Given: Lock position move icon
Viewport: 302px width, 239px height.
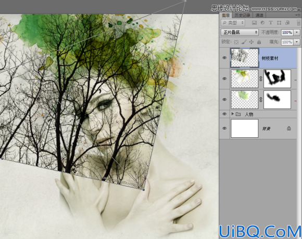Looking at the screenshot, I should (x=251, y=42).
